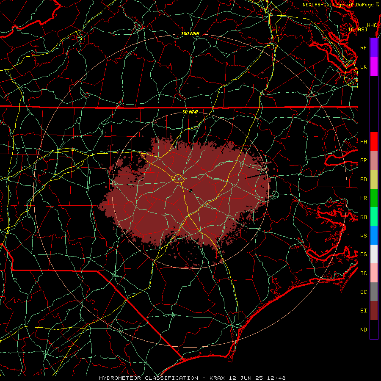This screenshot has width=381, height=381.
Task: Click the 12:48 timestamp
Action: [276, 378]
